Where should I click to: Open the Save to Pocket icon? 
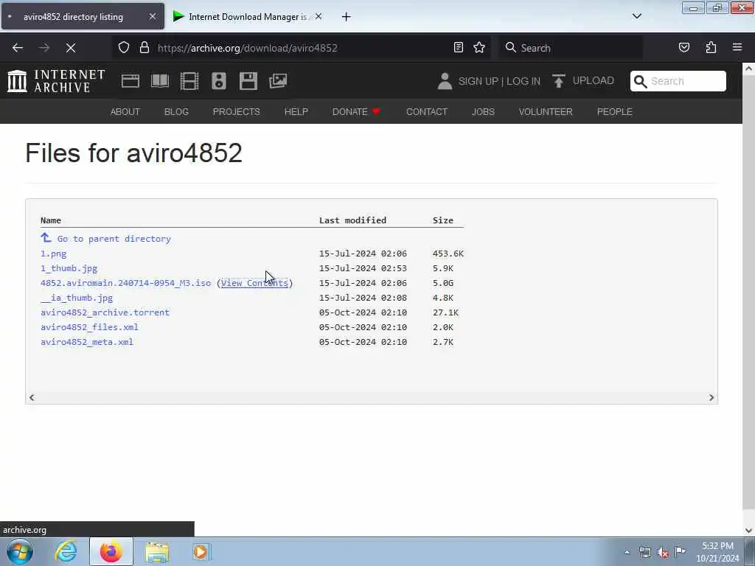point(684,47)
